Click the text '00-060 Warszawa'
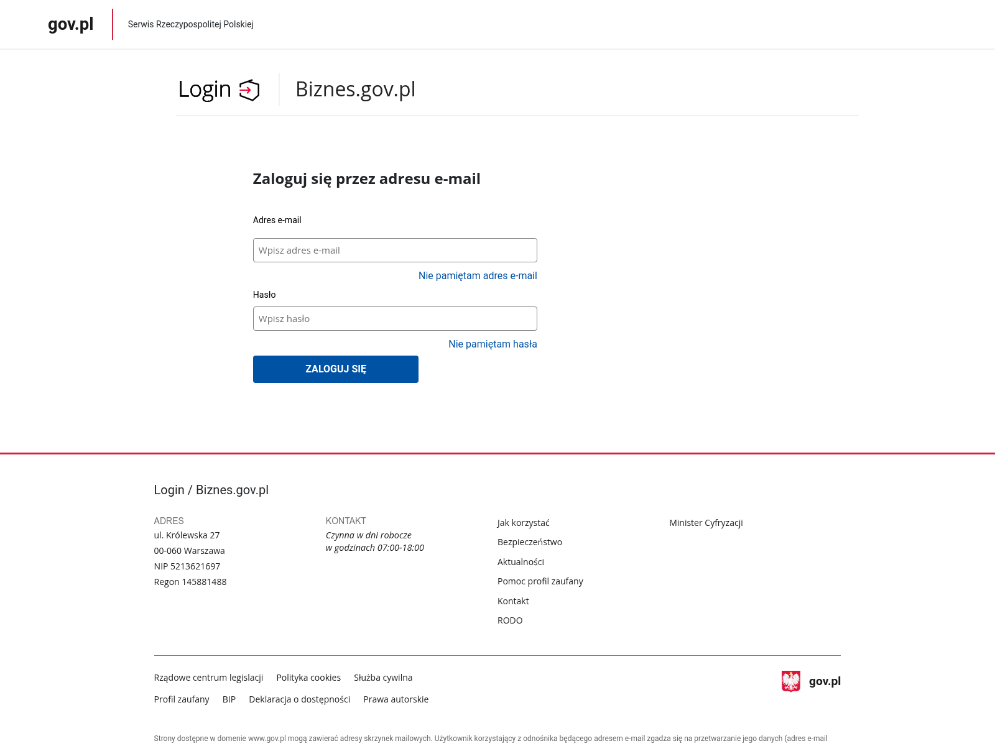The width and height of the screenshot is (995, 746). (189, 551)
